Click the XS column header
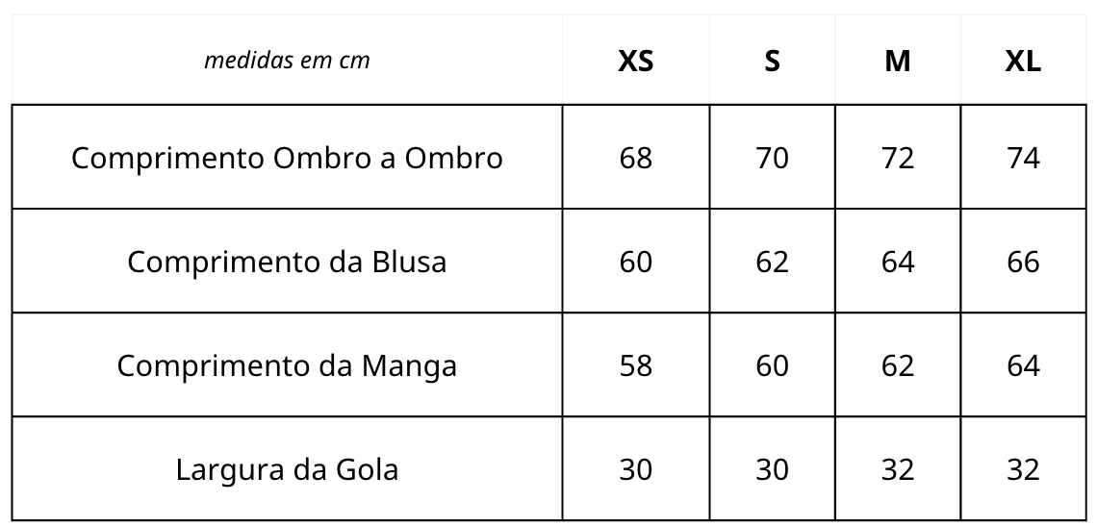This screenshot has width=1097, height=527. [635, 61]
